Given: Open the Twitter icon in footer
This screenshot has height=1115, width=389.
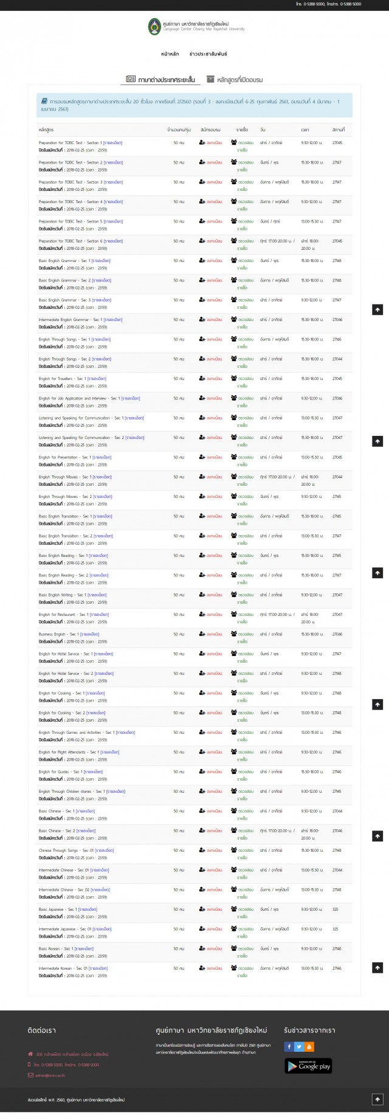Looking at the screenshot, I should coord(299,1046).
